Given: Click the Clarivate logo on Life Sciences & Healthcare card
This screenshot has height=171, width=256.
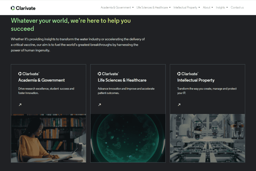Looking at the screenshot, I should (108, 74).
